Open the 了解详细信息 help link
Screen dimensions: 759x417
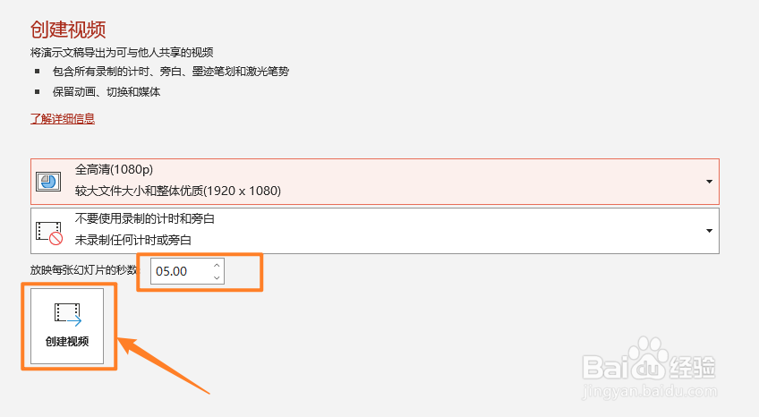pyautogui.click(x=63, y=118)
